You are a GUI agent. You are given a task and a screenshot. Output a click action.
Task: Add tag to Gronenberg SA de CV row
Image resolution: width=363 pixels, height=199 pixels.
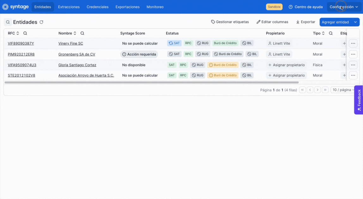[x=344, y=54]
